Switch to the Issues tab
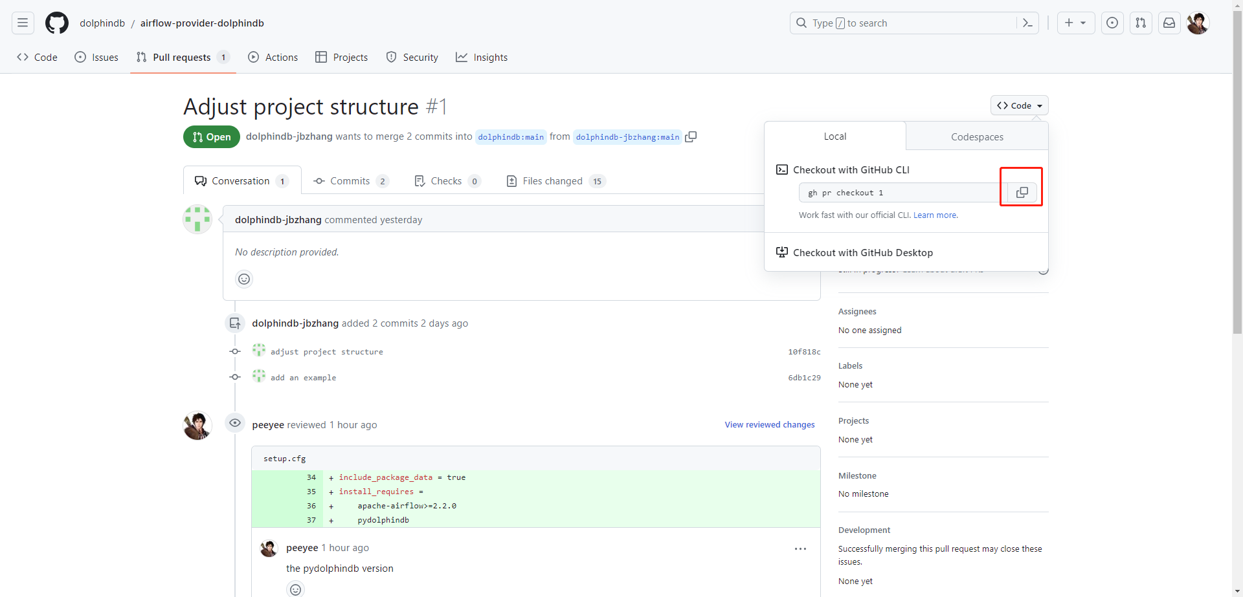The width and height of the screenshot is (1243, 597). [x=96, y=58]
